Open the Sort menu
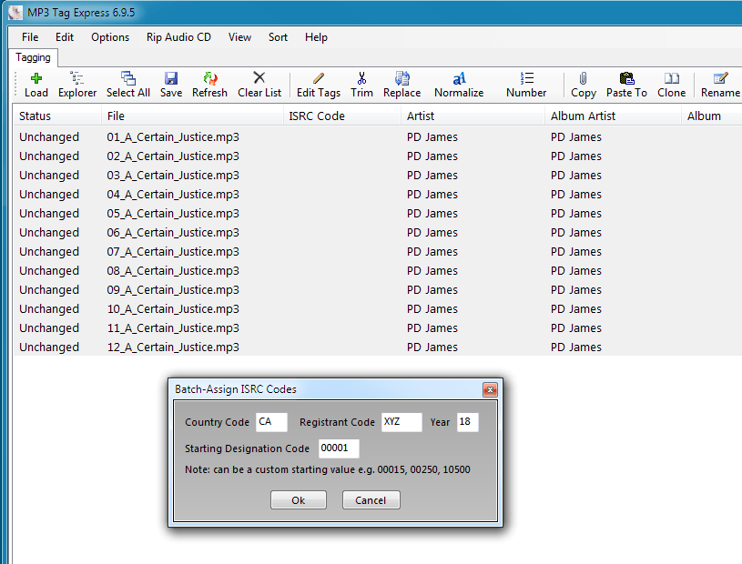The height and width of the screenshot is (564, 742). pyautogui.click(x=278, y=37)
